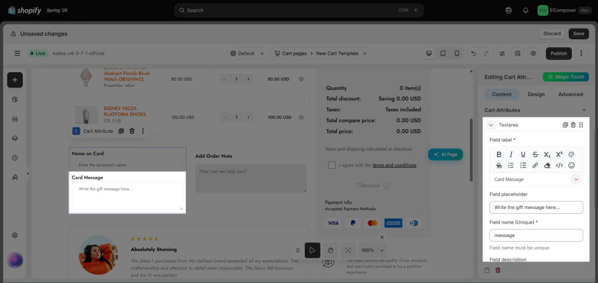Open the background fill color bucket
Viewport: 598px width, 283px height.
coord(499,165)
